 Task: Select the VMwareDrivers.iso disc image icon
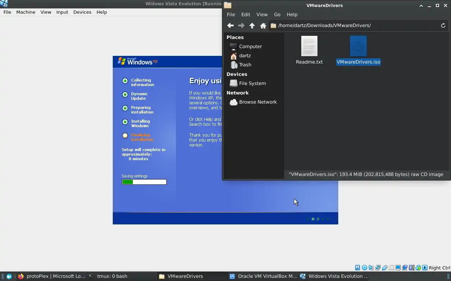click(x=358, y=46)
